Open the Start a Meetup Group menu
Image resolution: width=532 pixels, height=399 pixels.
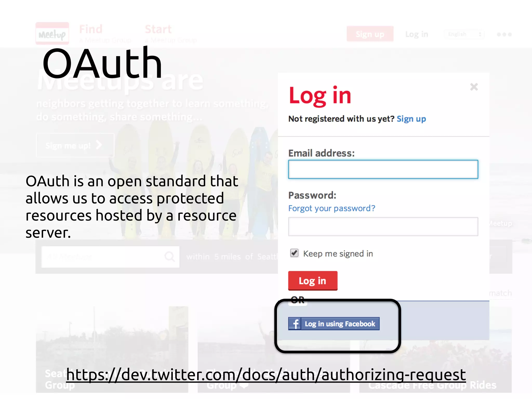(171, 34)
